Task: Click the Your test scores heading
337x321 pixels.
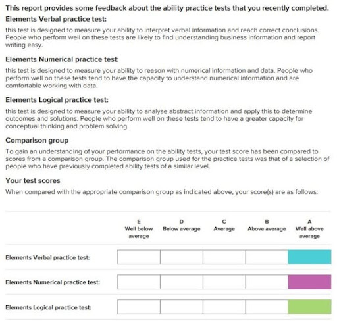Action: [x=33, y=181]
